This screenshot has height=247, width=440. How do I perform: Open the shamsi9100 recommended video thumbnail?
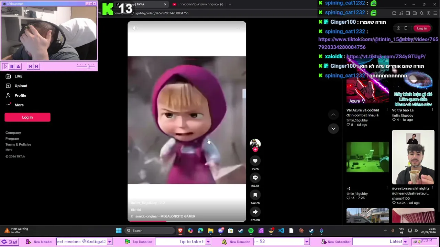click(413, 157)
